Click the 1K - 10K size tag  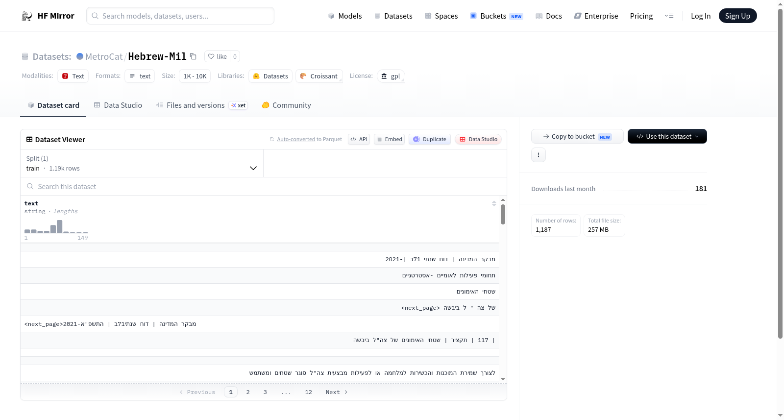(195, 76)
